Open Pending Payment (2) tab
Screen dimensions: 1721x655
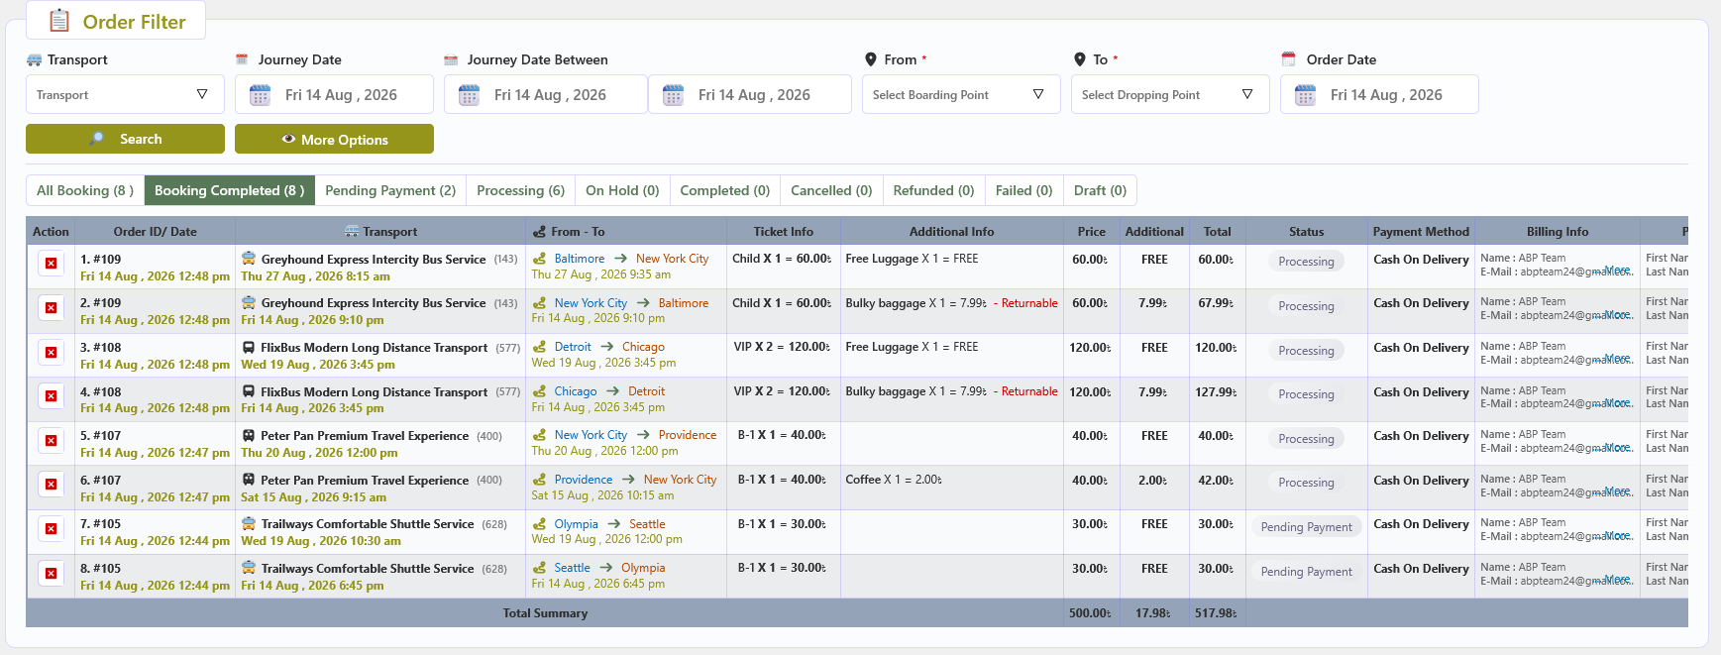coord(390,190)
